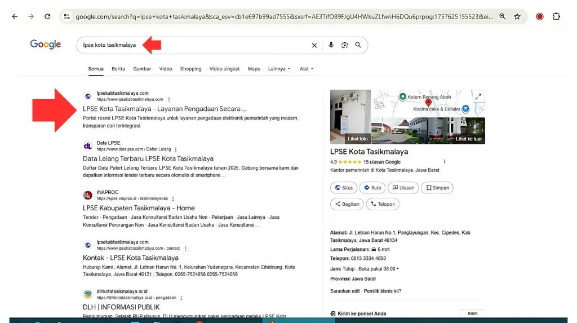Click the Rute directions button

[x=372, y=188]
